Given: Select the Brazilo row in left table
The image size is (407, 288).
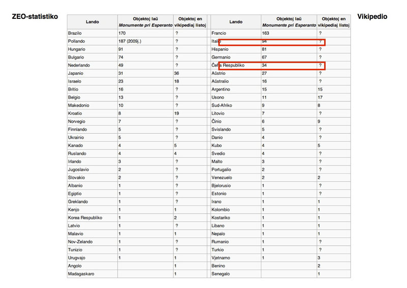Looking at the screenshot, I should coord(137,33).
